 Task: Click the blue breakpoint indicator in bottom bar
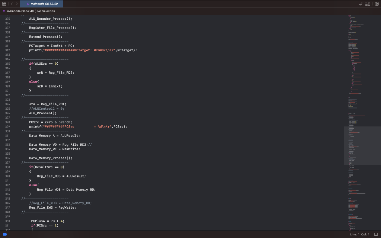pyautogui.click(x=5, y=234)
